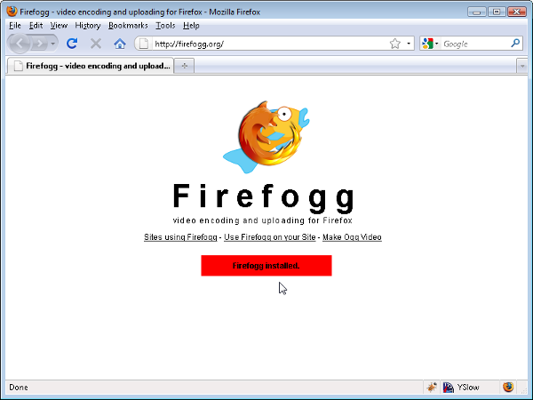Click the Stop loading X icon
The width and height of the screenshot is (533, 400).
(96, 44)
